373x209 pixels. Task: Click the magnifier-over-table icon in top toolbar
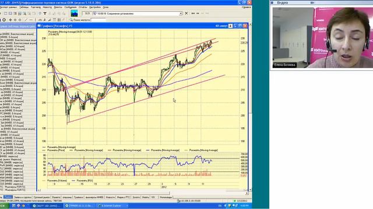(x=24, y=13)
